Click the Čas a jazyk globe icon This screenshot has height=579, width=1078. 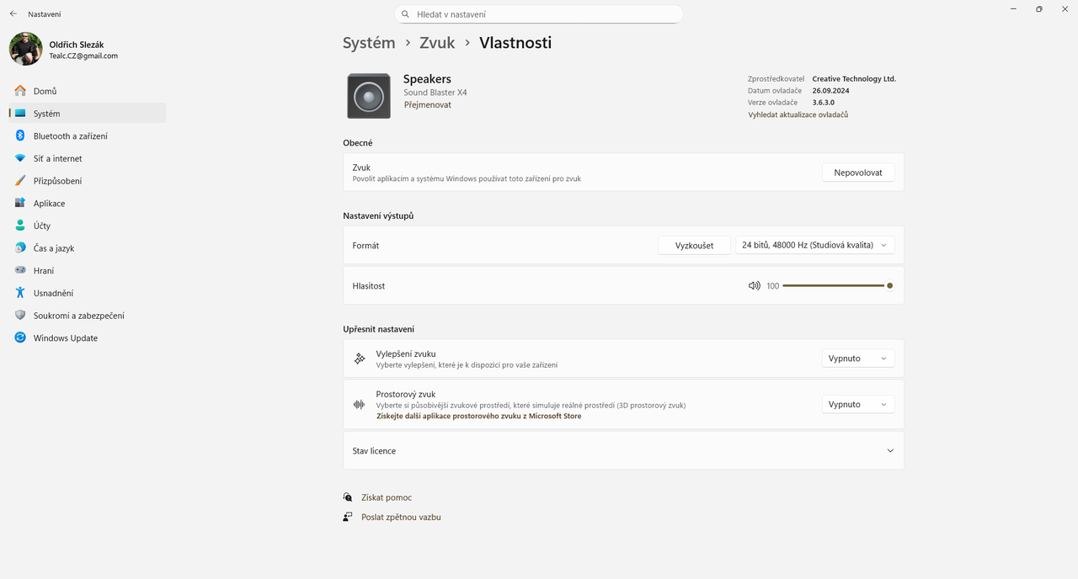(20, 248)
